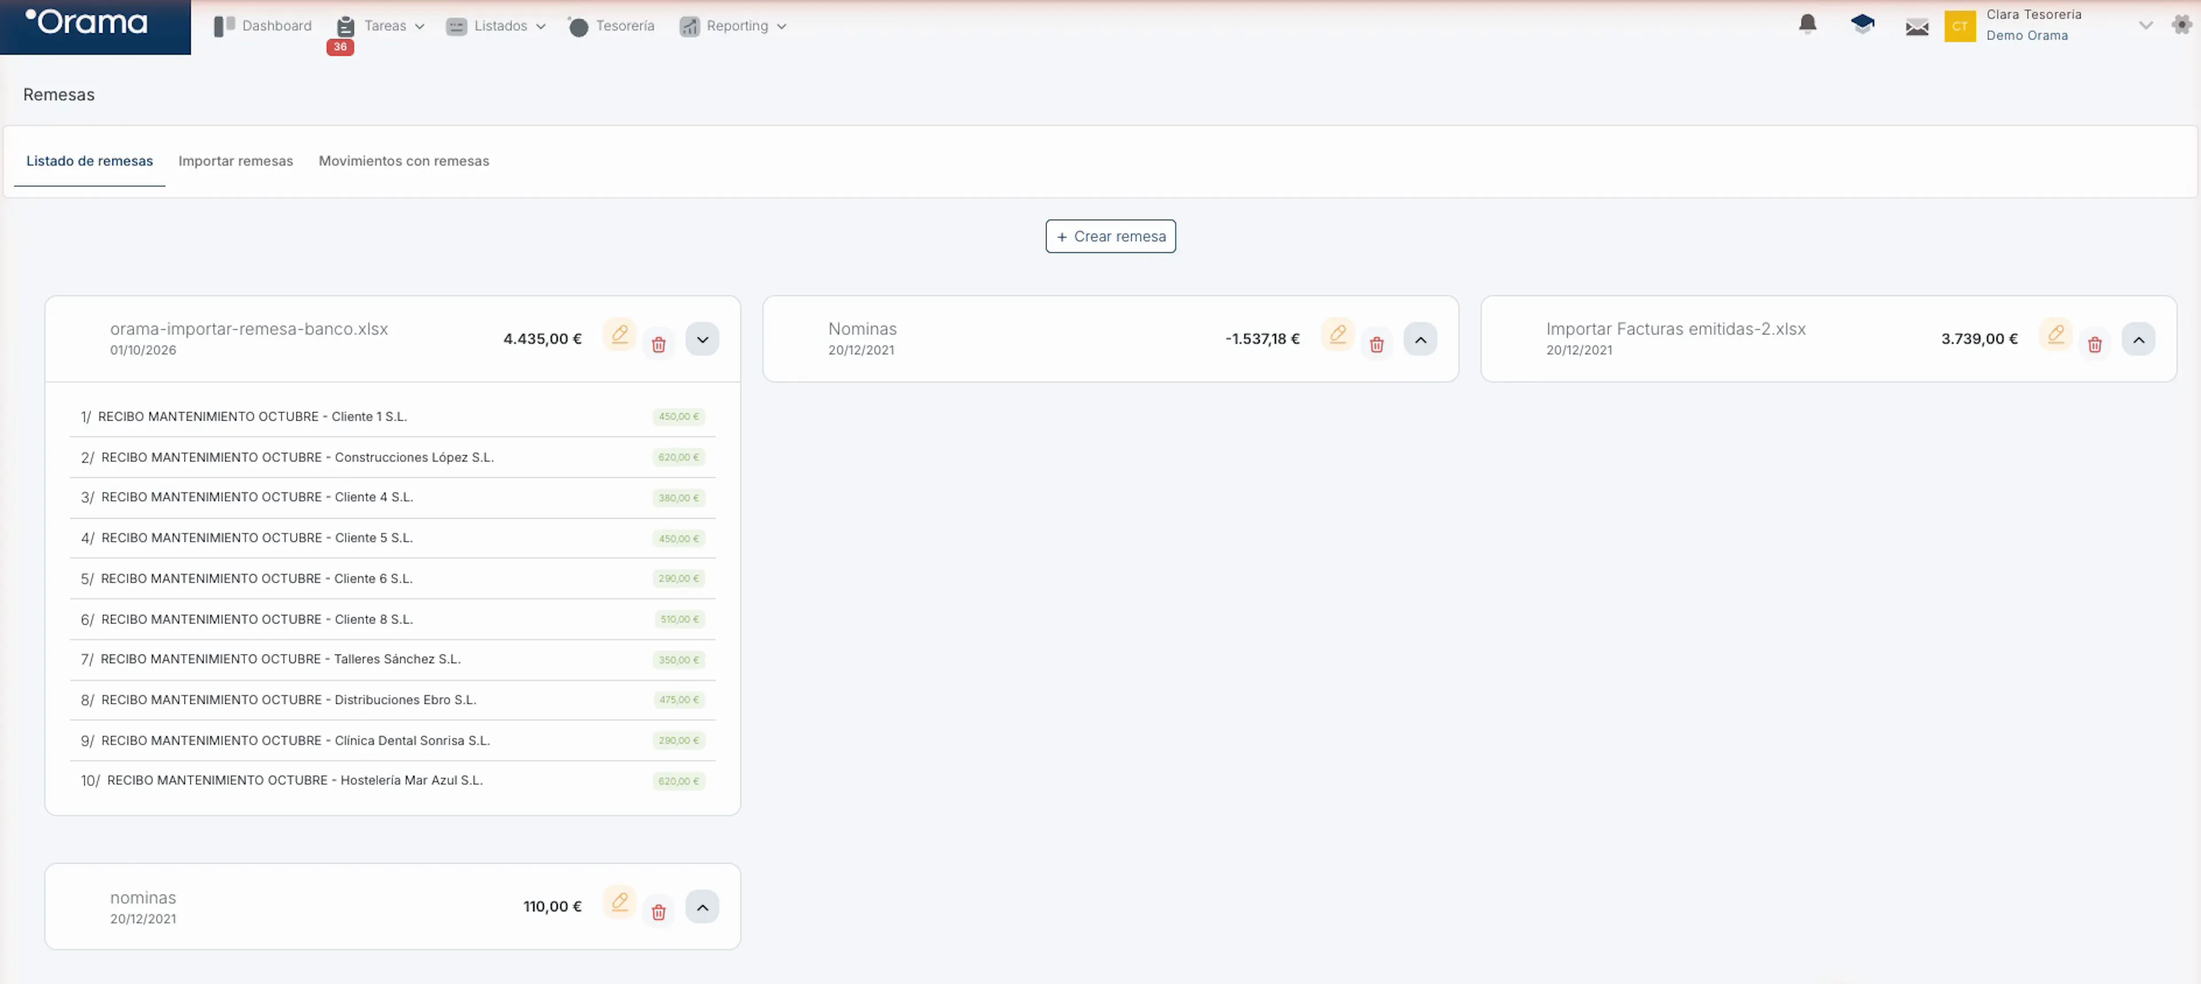Open the settings gear icon
The image size is (2201, 984).
[x=2182, y=25]
